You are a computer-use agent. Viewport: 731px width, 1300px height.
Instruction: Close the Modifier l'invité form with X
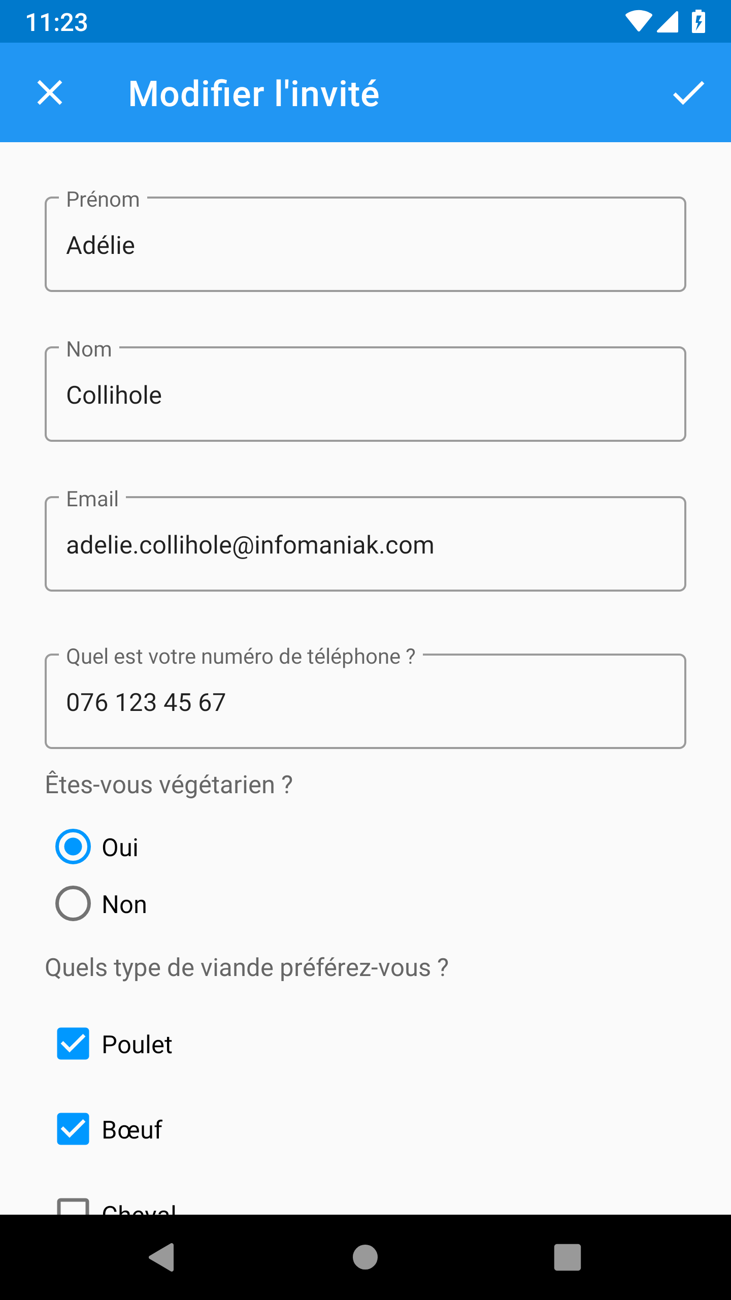(x=50, y=93)
